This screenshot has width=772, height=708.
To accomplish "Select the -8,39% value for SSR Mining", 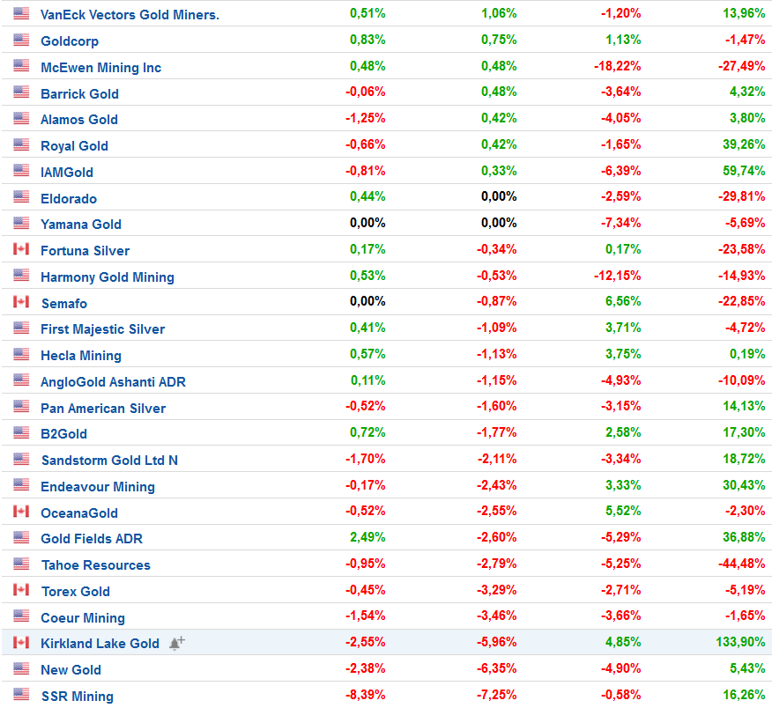I will point(366,695).
